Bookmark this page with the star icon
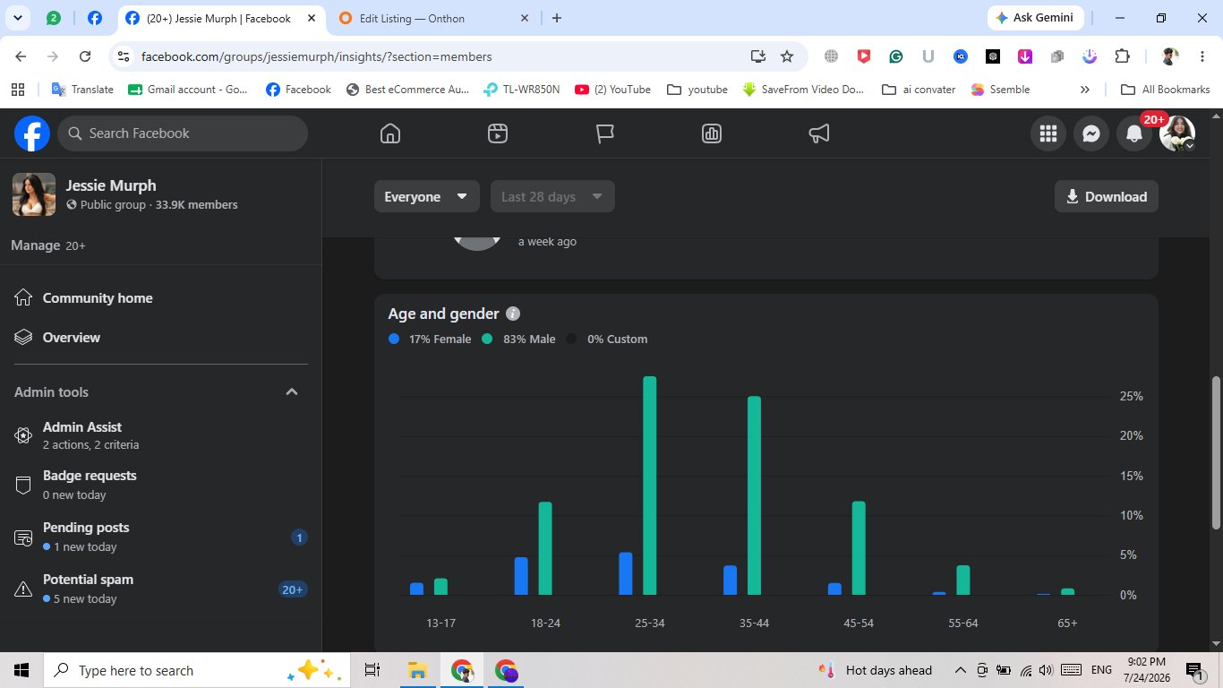This screenshot has height=688, width=1223. pos(787,56)
